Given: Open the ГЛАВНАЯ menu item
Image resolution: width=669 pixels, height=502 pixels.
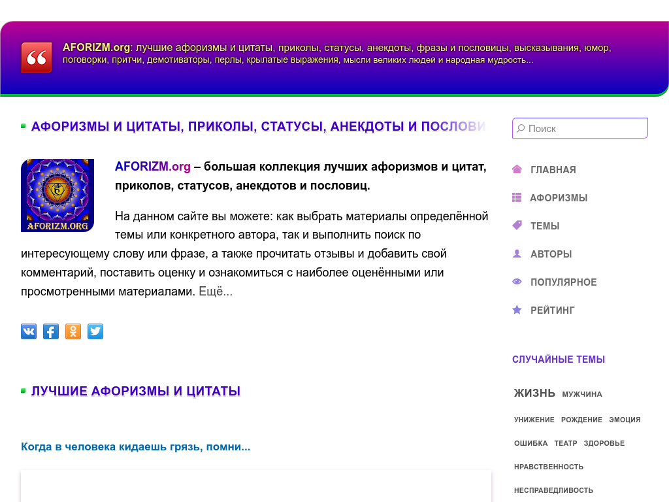Looking at the screenshot, I should (x=553, y=170).
